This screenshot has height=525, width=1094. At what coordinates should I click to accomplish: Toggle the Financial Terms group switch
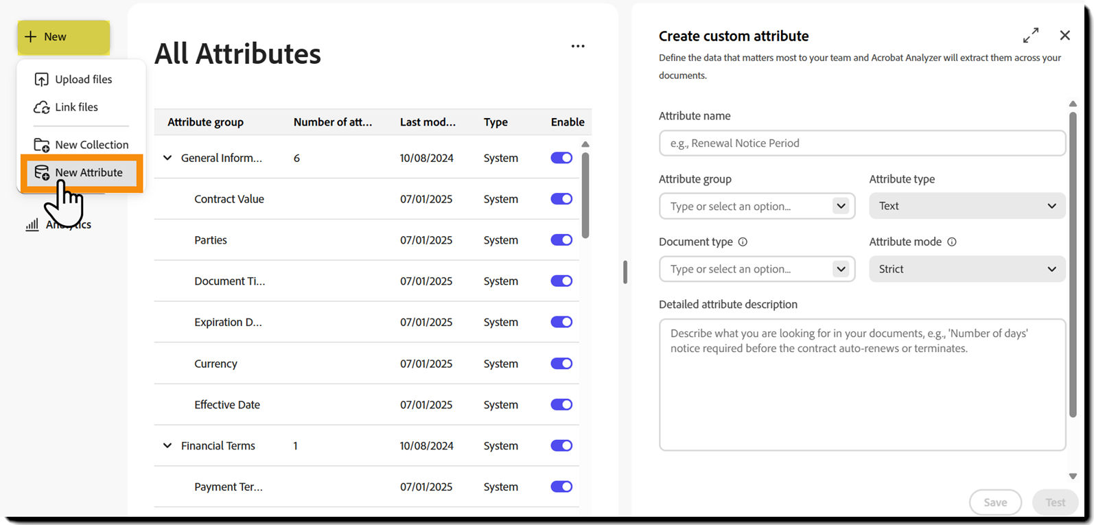[x=561, y=446]
